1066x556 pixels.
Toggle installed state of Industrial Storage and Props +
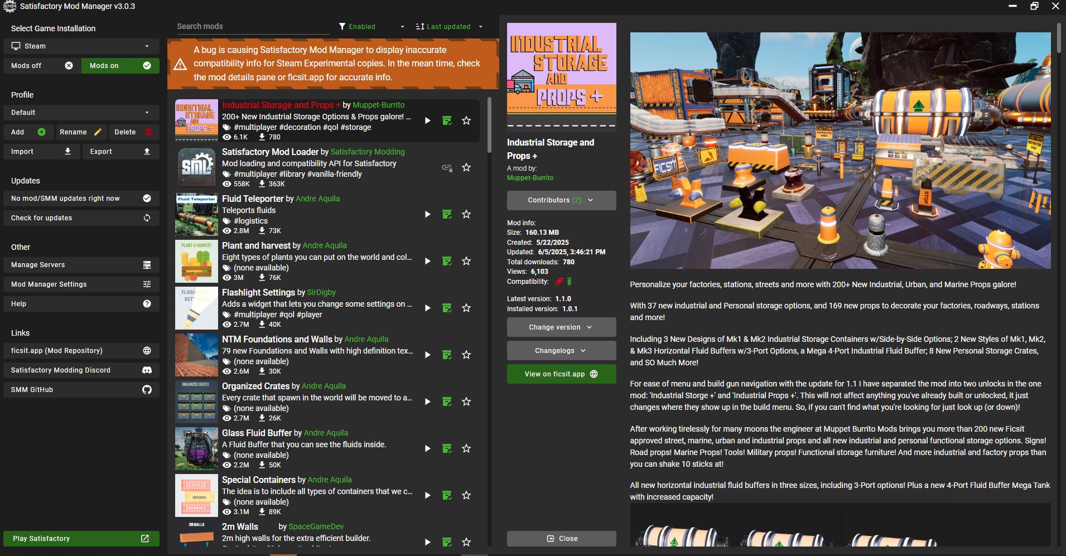(x=447, y=120)
